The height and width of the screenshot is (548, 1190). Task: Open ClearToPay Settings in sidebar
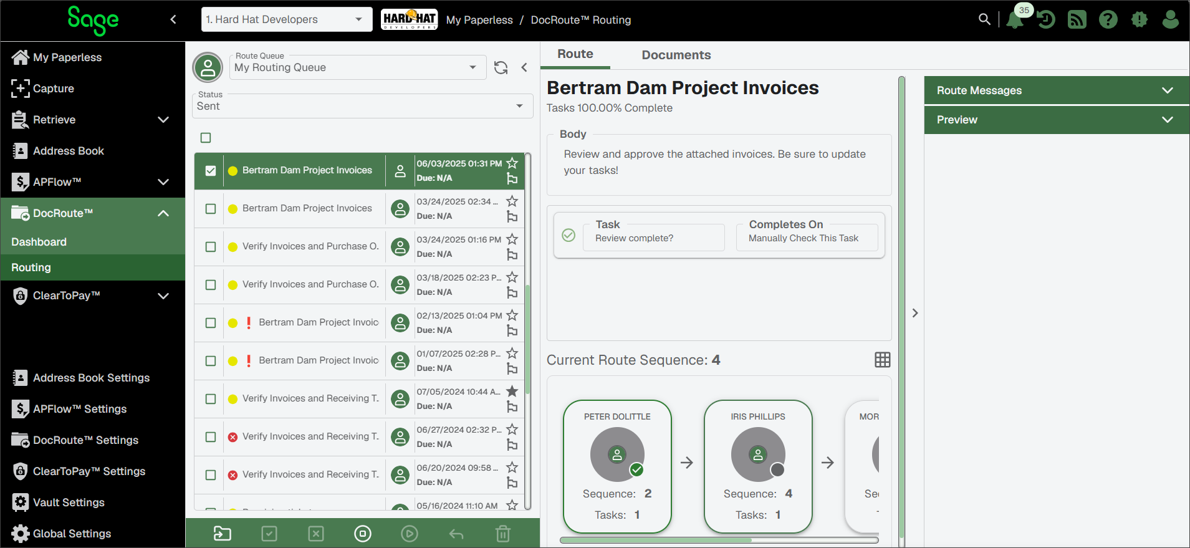point(92,471)
